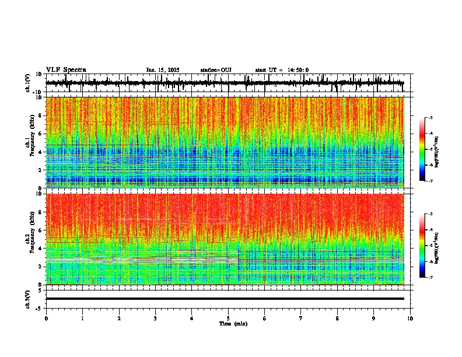Click the "8" kHz tick on the ch.1 frequency axis
The width and height of the screenshot is (462, 357).
coord(41,116)
